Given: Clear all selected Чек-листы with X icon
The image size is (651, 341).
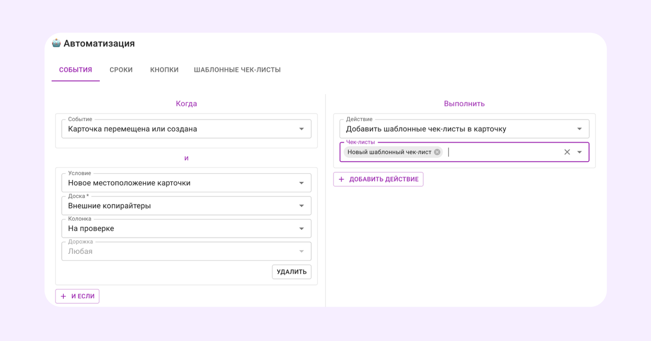Looking at the screenshot, I should 567,152.
